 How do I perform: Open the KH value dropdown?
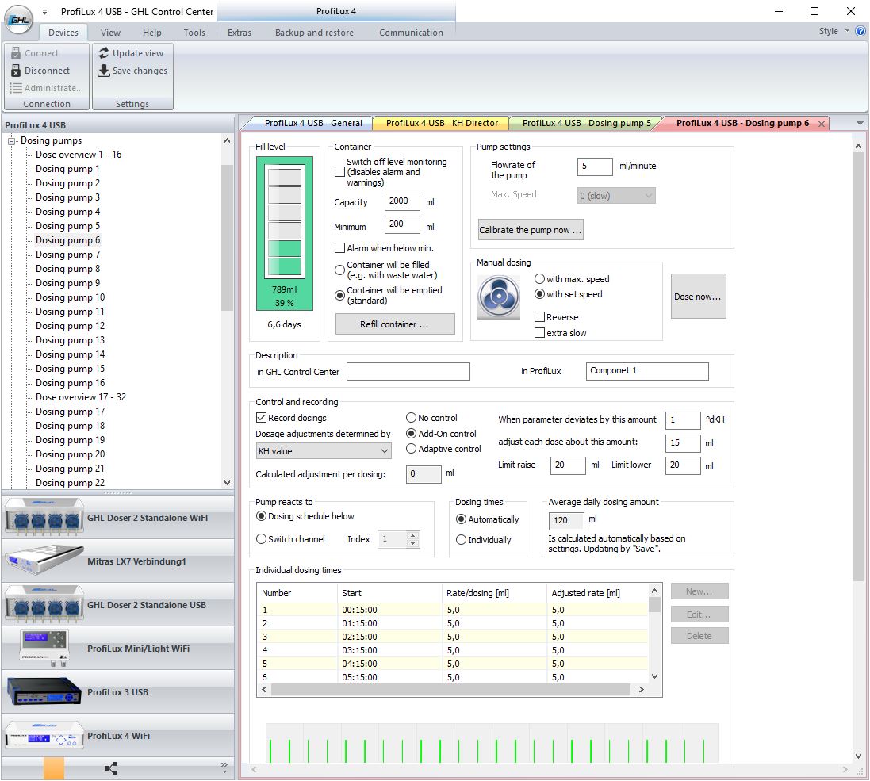click(324, 451)
